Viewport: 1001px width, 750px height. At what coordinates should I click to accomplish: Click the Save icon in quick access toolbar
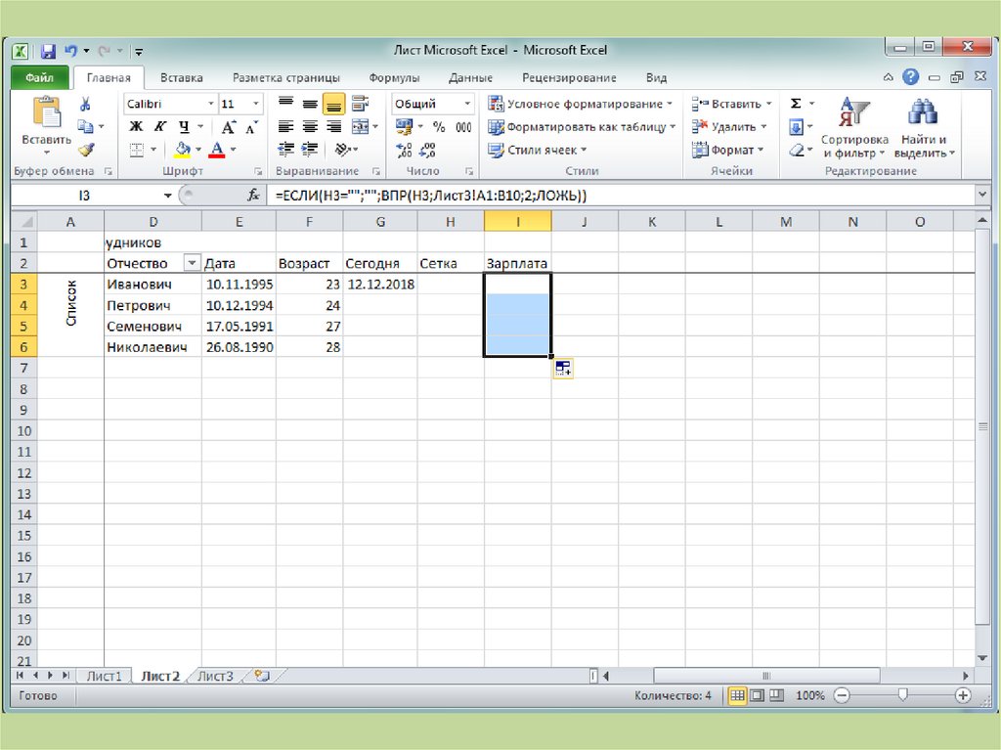click(x=48, y=50)
